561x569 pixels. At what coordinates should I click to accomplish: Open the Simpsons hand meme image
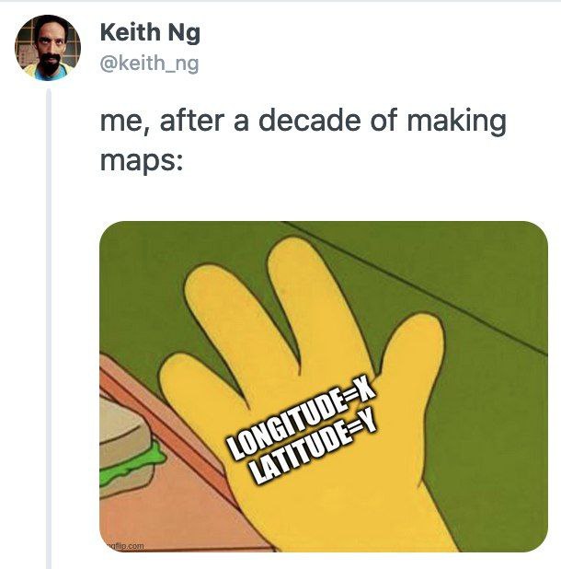324,387
